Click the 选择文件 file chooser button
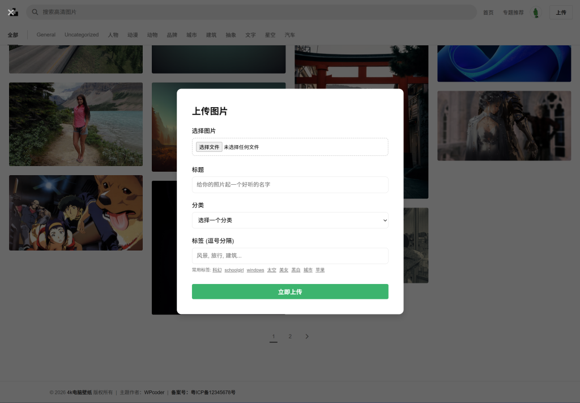The width and height of the screenshot is (580, 403). click(x=209, y=147)
